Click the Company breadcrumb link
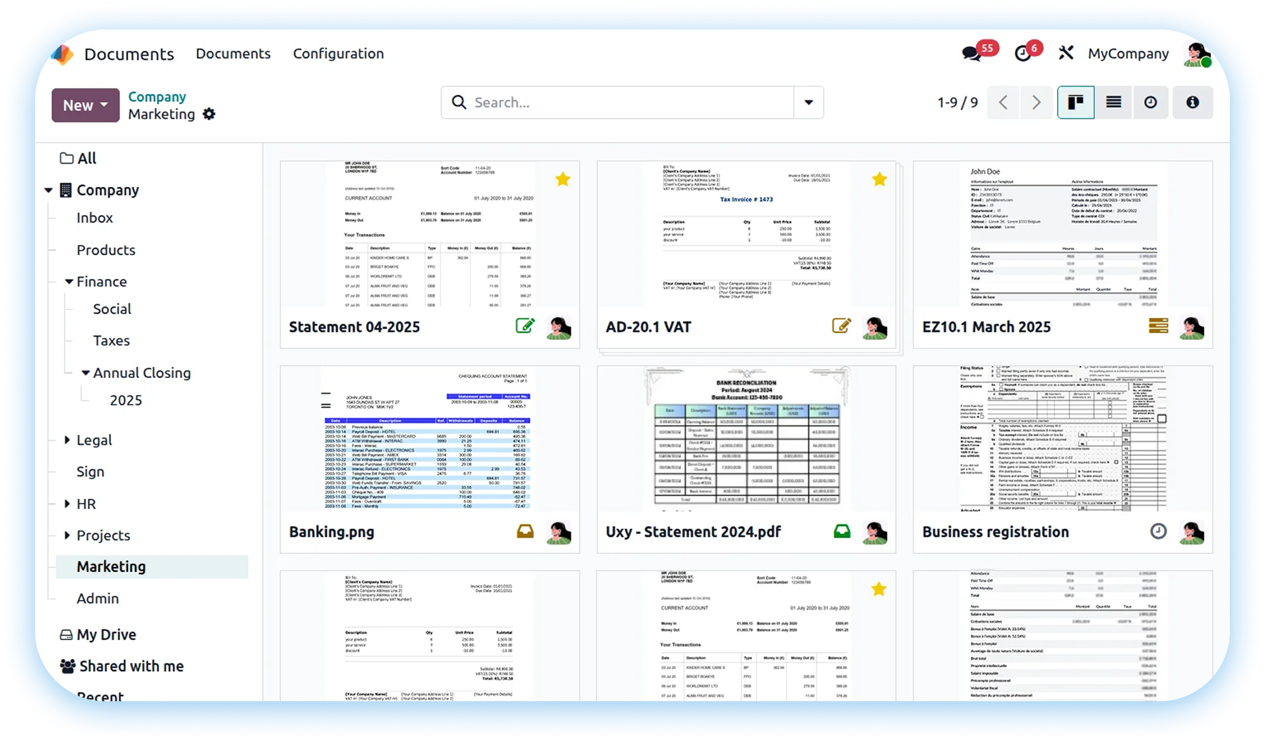 [x=157, y=97]
